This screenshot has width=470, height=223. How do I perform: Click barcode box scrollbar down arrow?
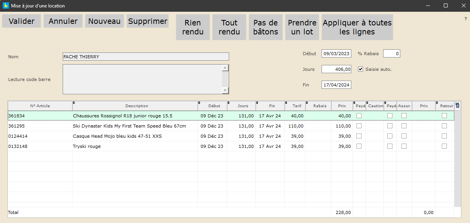225,91
